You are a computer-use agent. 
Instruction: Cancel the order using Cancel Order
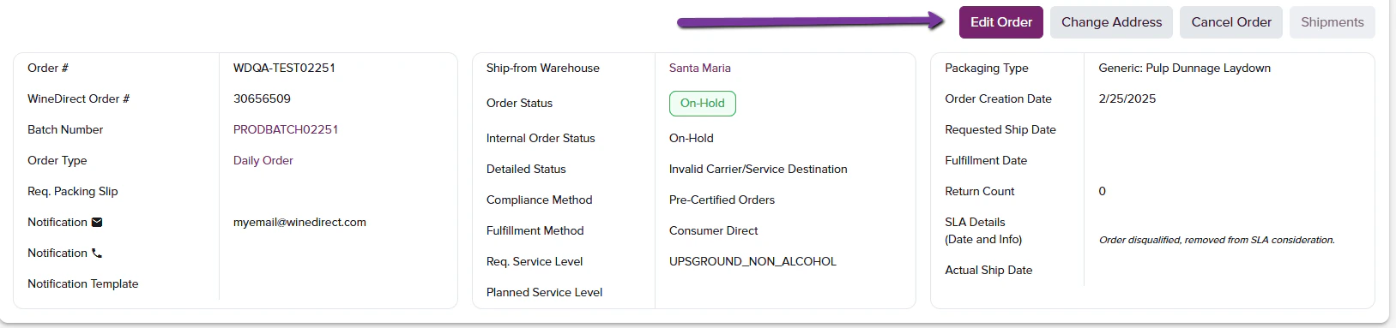[x=1231, y=22]
